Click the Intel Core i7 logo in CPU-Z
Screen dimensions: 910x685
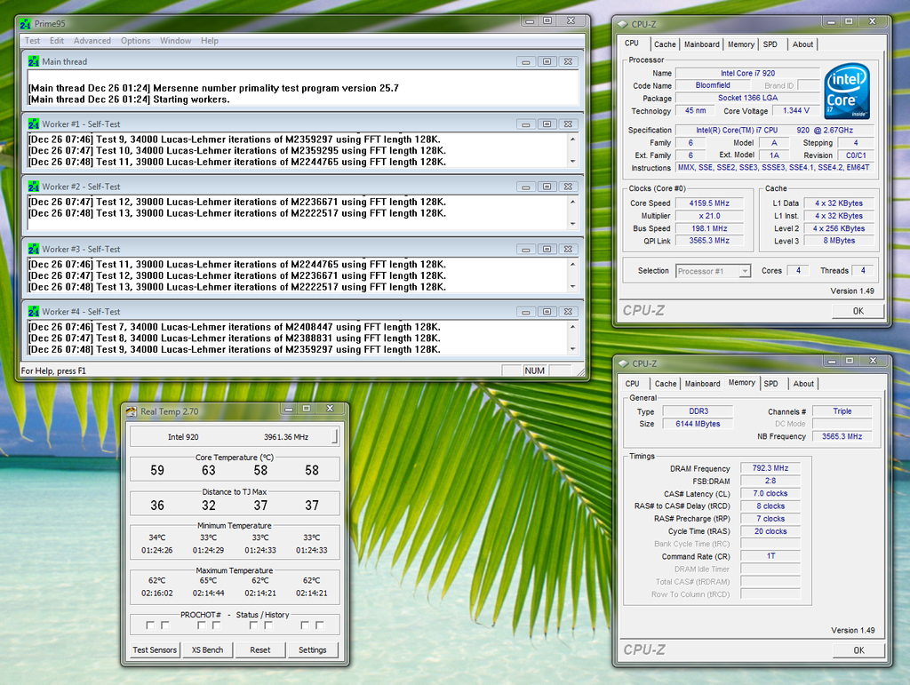847,91
